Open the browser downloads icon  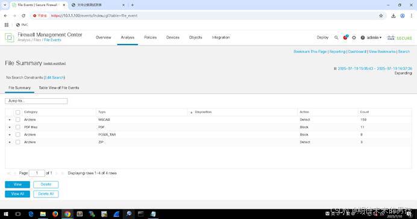click(393, 16)
